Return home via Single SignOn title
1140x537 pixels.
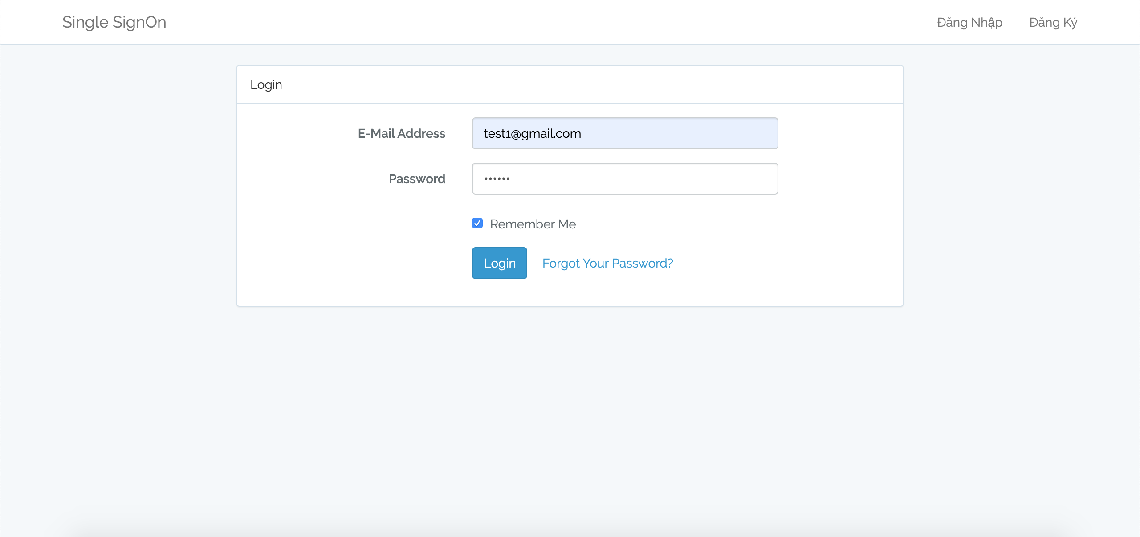click(x=114, y=22)
